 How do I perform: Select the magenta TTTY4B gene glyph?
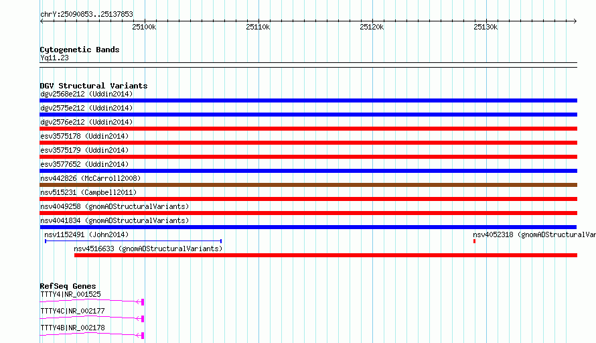[x=92, y=336]
